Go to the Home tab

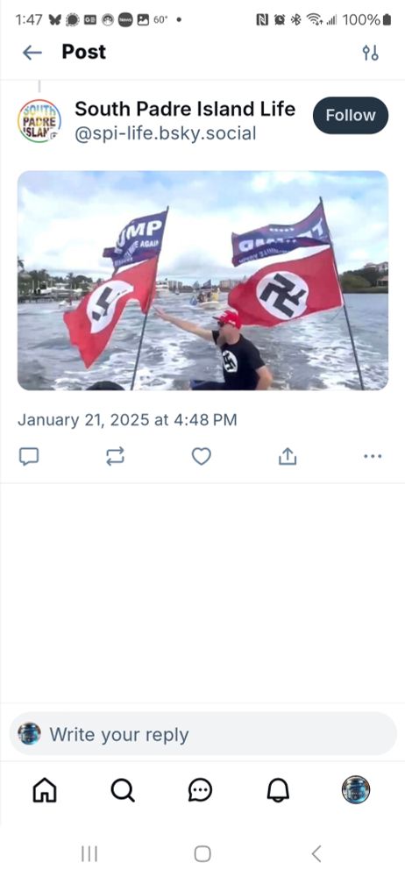pos(46,790)
